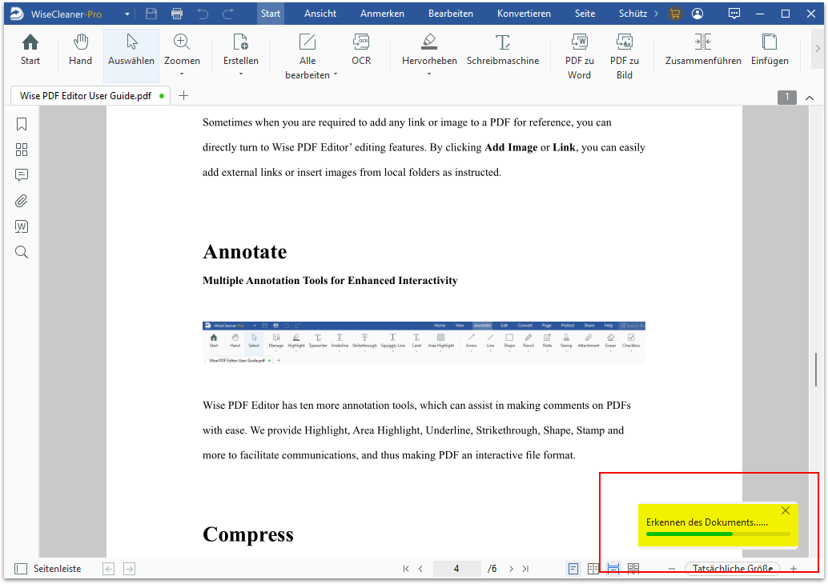Redo the last action
828x584 pixels.
(228, 14)
